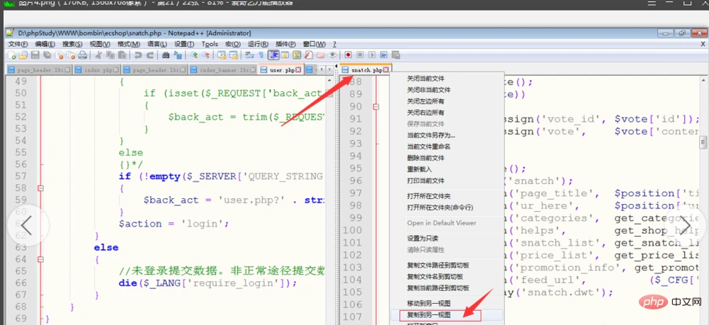
Task: Open Find with the binoculars icon
Action: 166,55
